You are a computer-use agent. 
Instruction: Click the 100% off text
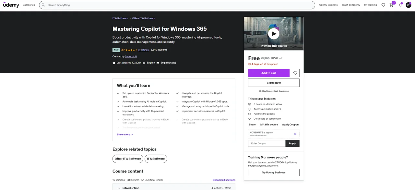point(277,58)
